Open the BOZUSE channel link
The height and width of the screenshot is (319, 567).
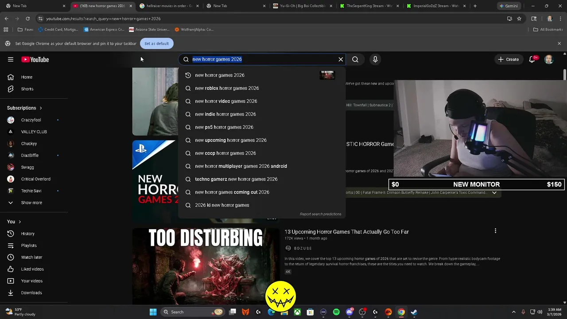point(303,248)
